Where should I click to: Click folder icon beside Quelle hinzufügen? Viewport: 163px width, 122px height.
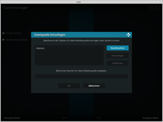point(3,40)
